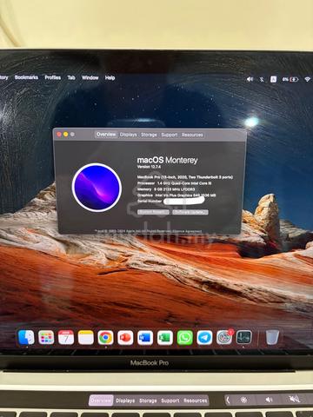Open Launchpad in the dock
This screenshot has height=417, width=313.
tap(46, 337)
